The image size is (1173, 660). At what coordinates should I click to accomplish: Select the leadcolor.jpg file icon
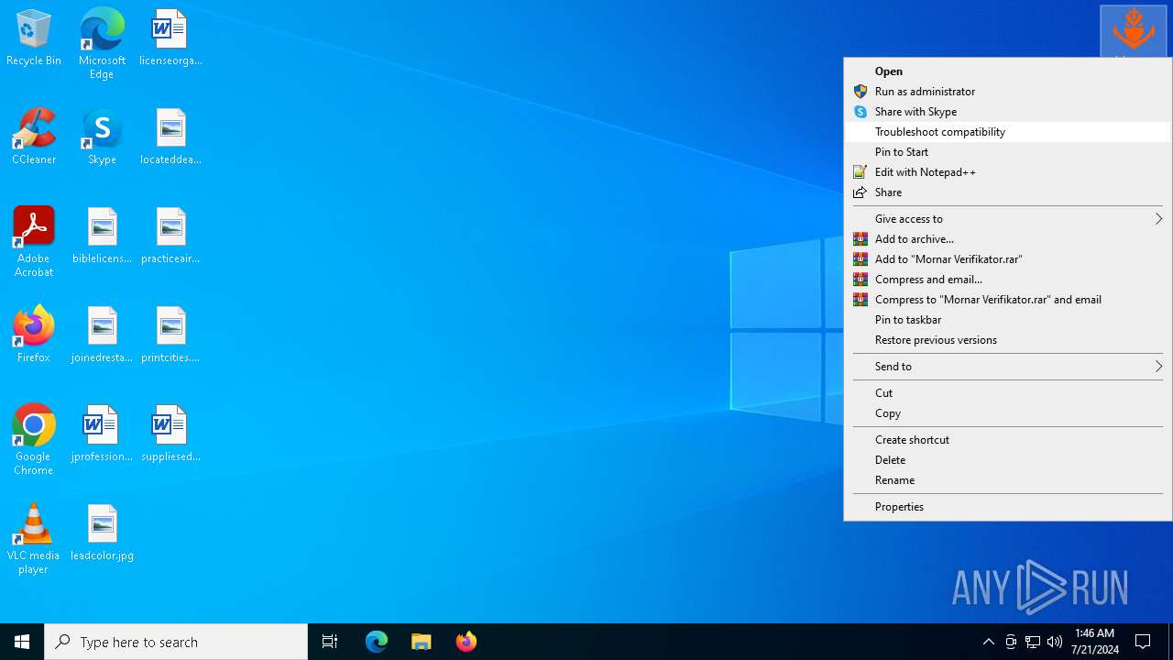click(x=102, y=533)
